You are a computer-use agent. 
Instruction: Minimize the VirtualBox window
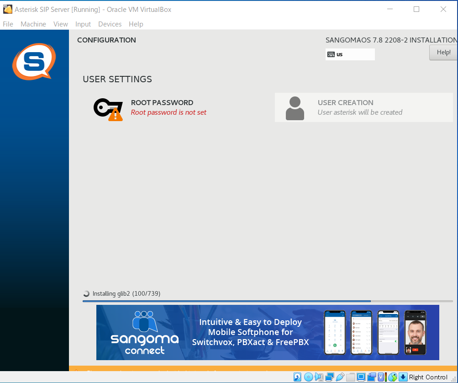(x=390, y=9)
